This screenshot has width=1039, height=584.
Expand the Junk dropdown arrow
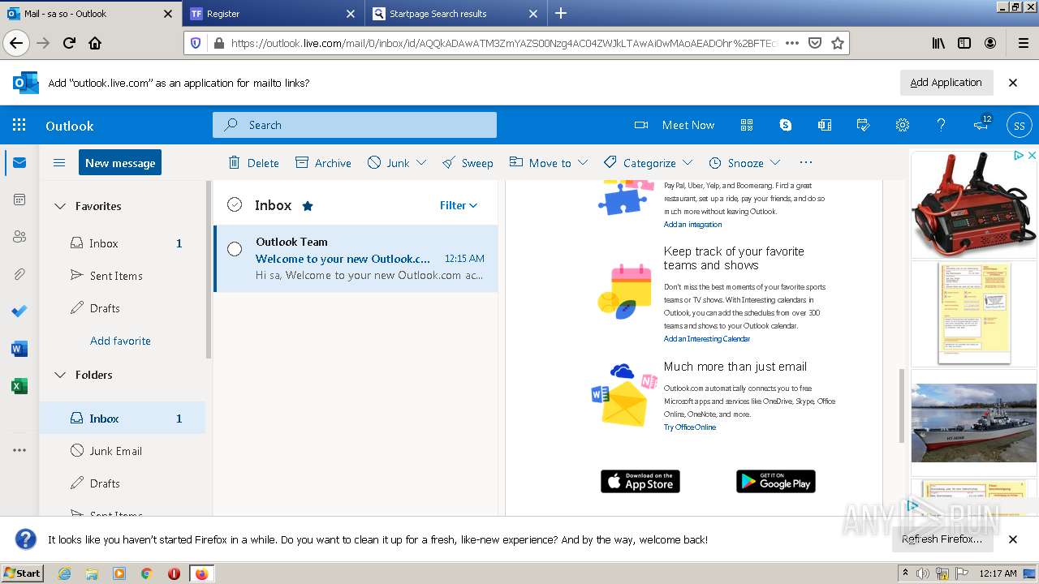tap(421, 163)
